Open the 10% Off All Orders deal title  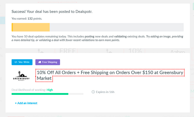coord(110,75)
